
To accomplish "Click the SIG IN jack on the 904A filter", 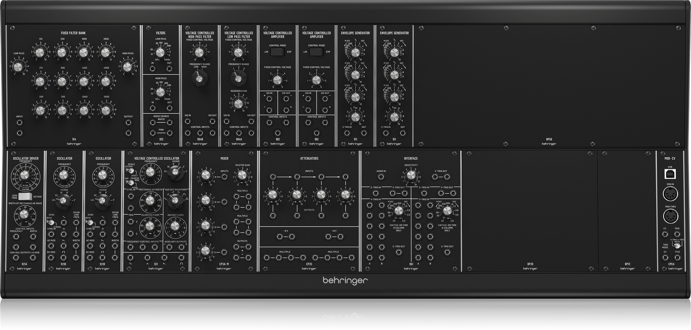I will pyautogui.click(x=227, y=121).
